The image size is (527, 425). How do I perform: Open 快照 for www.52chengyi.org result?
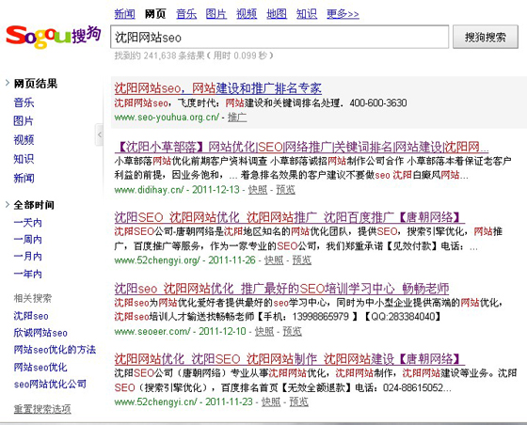pos(274,260)
